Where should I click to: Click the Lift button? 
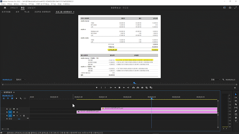coord(134,88)
